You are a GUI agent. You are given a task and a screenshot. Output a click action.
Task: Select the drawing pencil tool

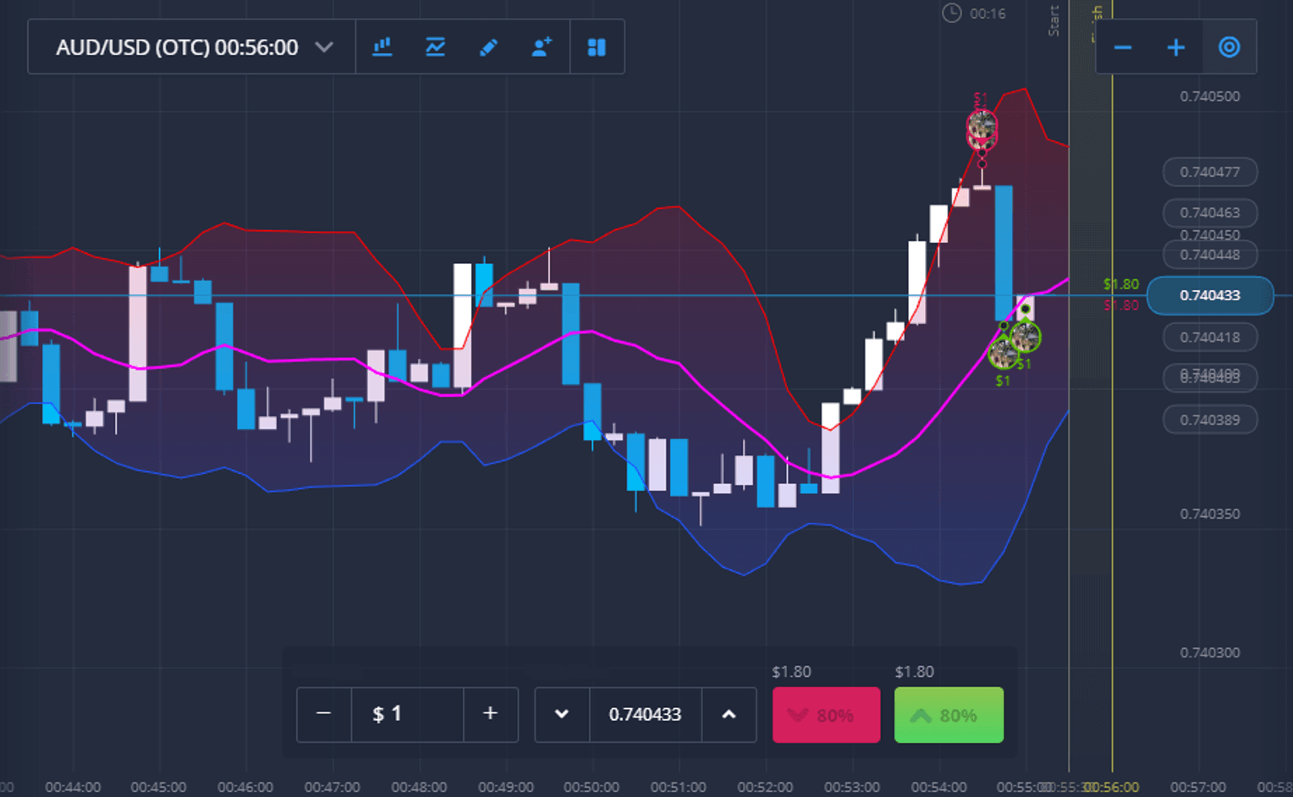click(x=488, y=47)
